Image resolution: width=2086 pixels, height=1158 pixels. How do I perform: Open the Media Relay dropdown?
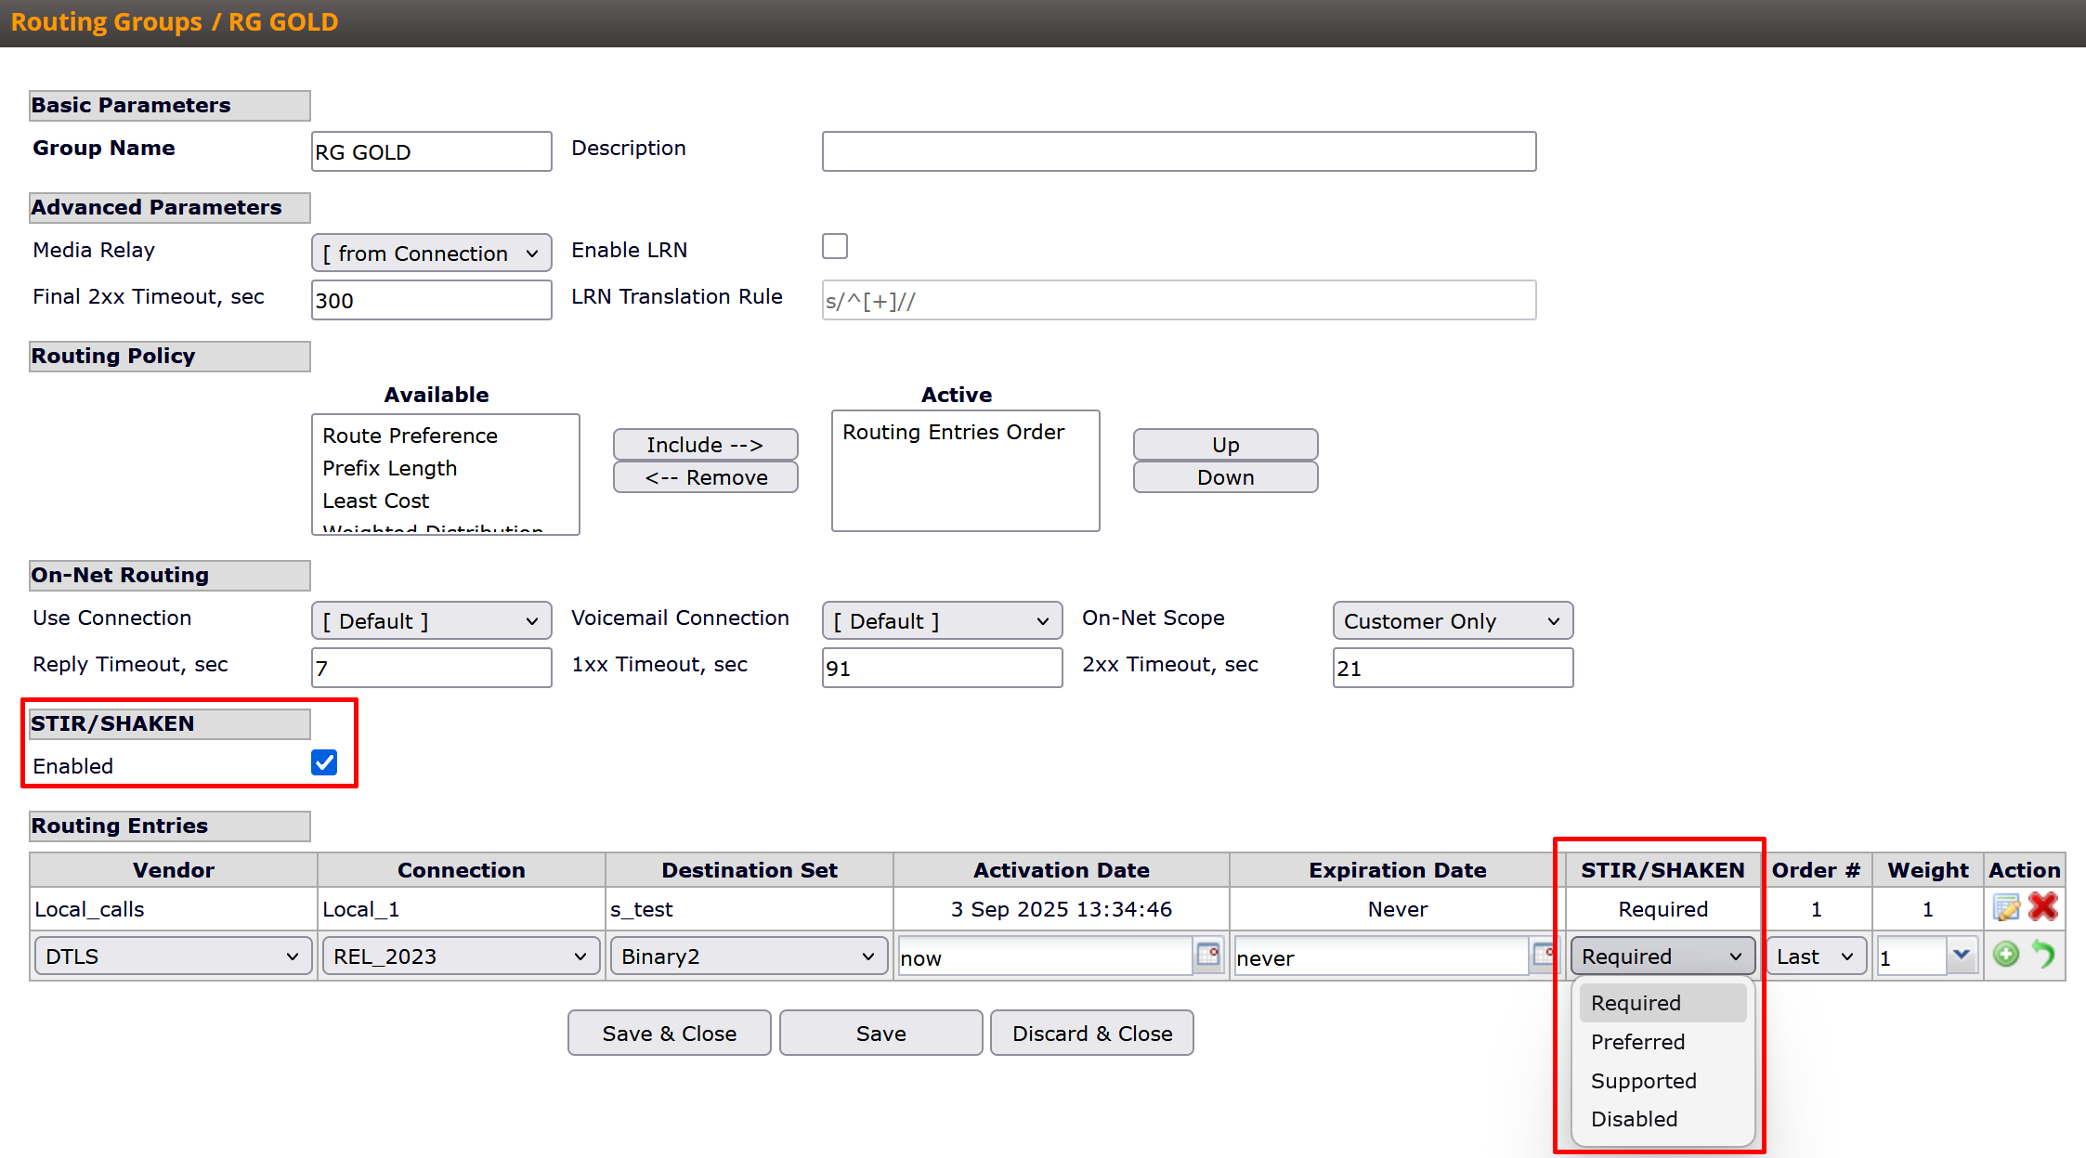(431, 253)
